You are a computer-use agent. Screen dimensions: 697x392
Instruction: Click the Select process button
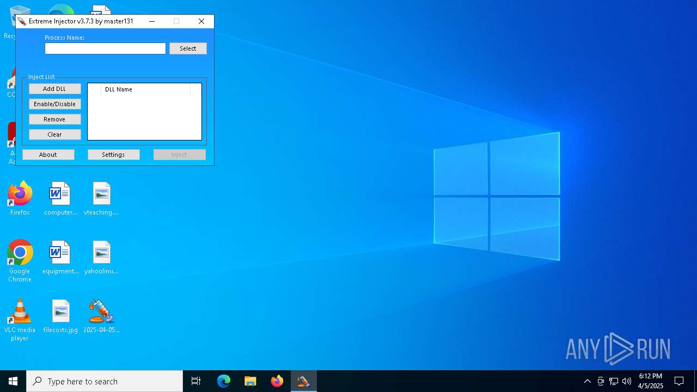coord(188,48)
